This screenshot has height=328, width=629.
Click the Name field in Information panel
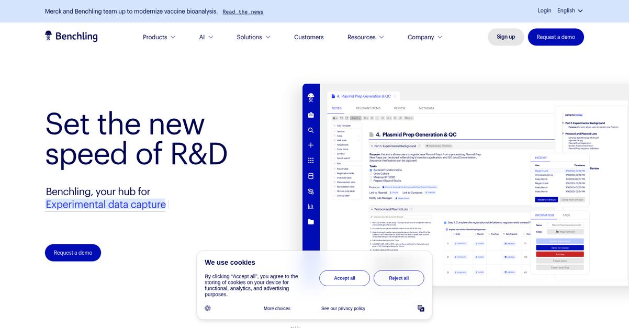click(x=565, y=225)
